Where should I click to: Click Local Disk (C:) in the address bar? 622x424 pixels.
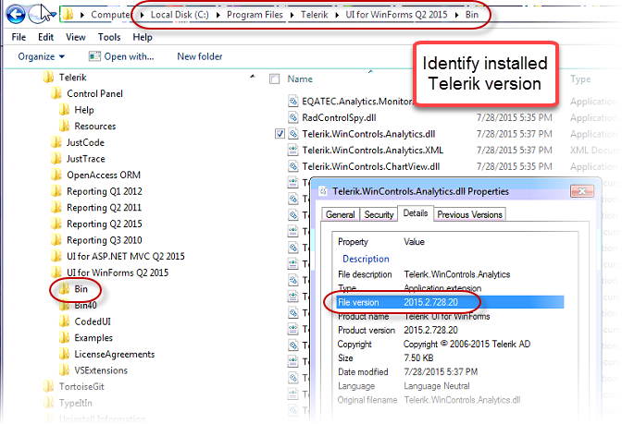[180, 15]
